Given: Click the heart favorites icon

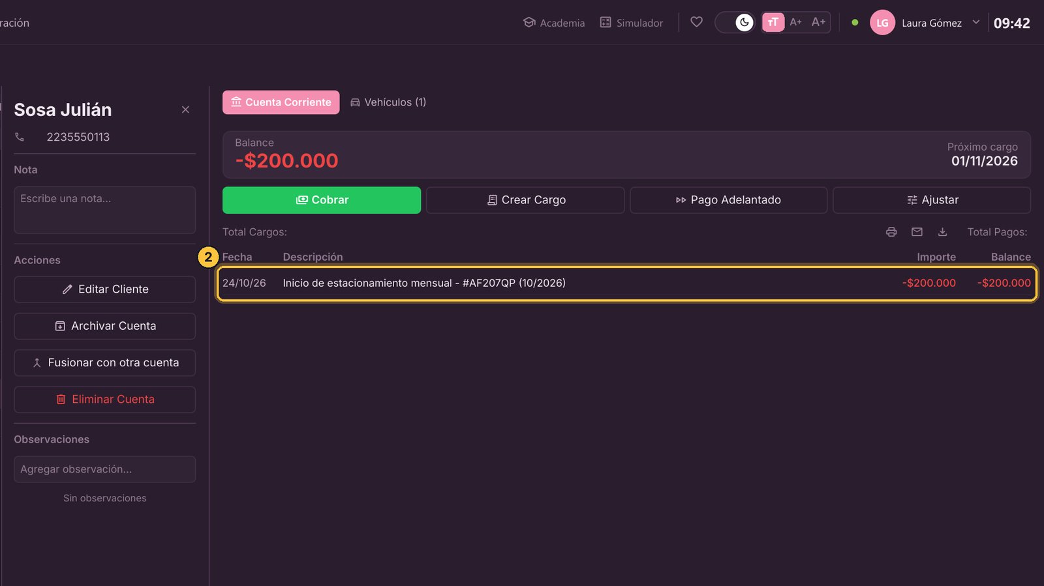Looking at the screenshot, I should click(x=696, y=22).
